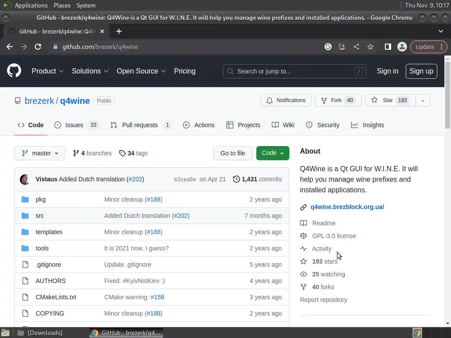Open the Projects tab
The width and height of the screenshot is (451, 338).
click(243, 125)
